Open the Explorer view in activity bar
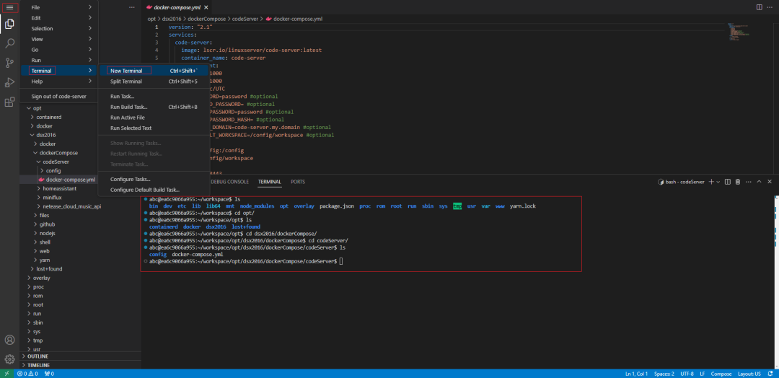Viewport: 779px width, 378px height. (x=9, y=23)
